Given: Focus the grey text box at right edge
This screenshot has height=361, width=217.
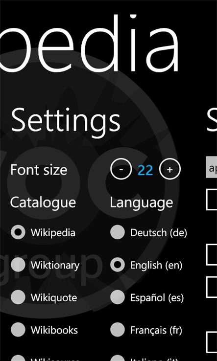Looking at the screenshot, I should [x=212, y=167].
